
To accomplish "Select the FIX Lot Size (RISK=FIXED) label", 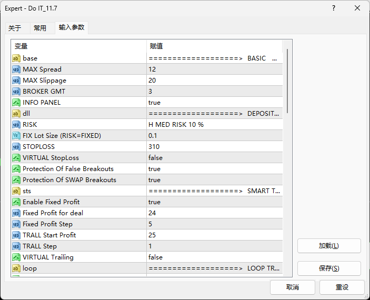I will click(x=62, y=136).
